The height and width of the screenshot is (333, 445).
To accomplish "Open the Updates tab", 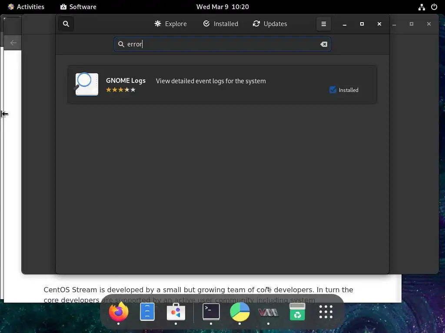I will (x=269, y=24).
